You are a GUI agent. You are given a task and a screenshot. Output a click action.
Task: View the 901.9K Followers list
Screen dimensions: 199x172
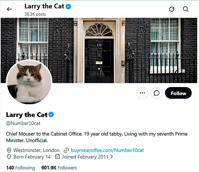point(59,168)
